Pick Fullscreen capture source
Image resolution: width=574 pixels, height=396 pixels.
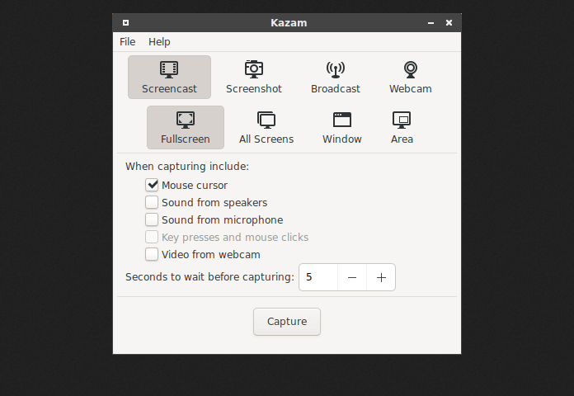[x=186, y=128]
